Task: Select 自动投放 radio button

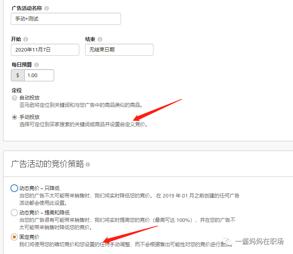Action: (14, 98)
